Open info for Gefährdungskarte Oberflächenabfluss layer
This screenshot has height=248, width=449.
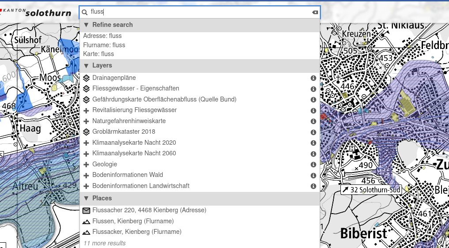pos(313,100)
